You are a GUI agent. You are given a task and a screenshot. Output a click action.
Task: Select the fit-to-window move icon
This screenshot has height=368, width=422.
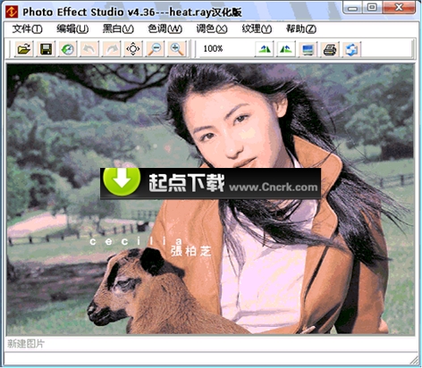click(x=133, y=49)
